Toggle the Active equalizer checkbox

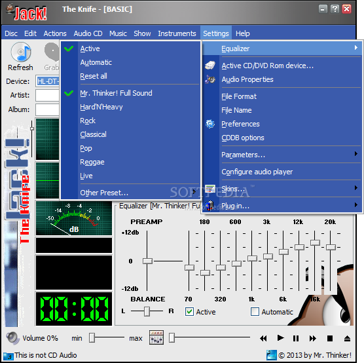point(189,312)
